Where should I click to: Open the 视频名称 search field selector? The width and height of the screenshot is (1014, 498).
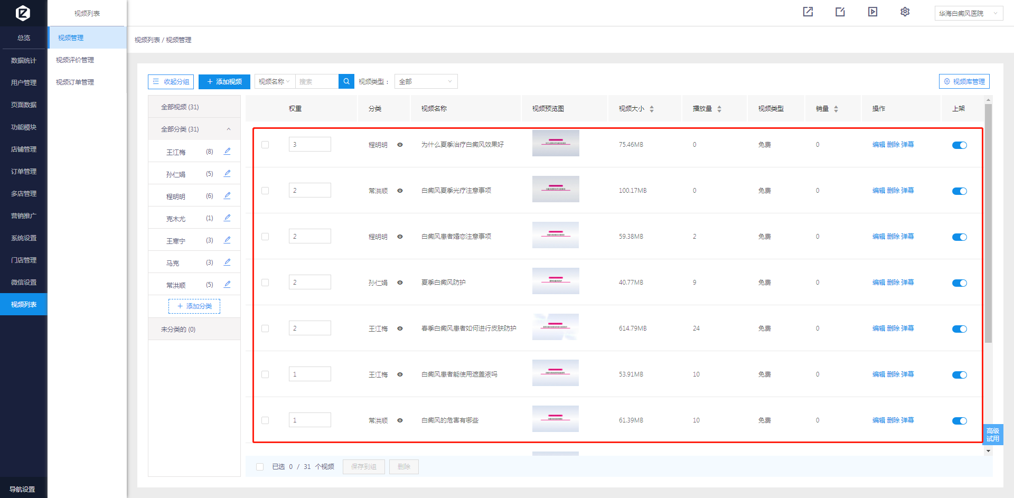click(x=275, y=81)
